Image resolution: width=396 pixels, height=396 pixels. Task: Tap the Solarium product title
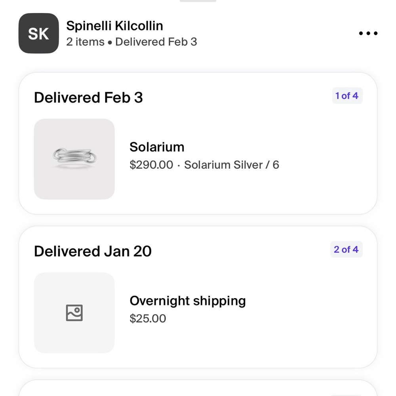click(157, 147)
